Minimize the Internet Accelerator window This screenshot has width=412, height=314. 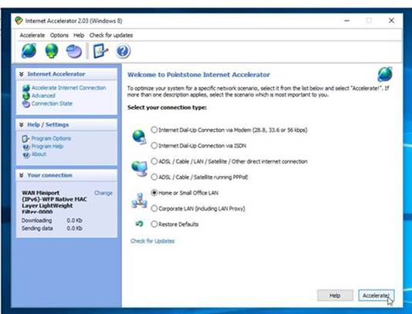tap(347, 21)
